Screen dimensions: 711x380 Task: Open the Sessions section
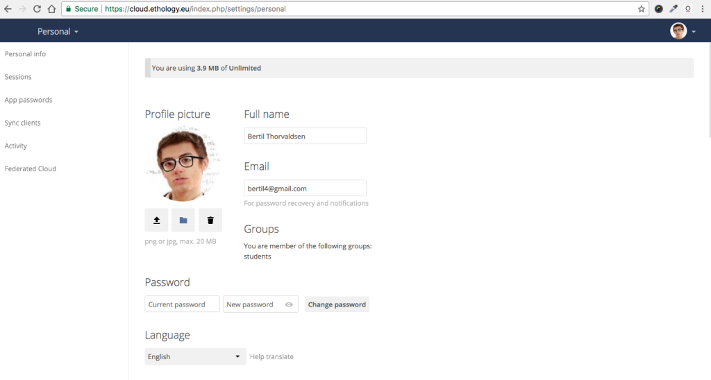(x=18, y=77)
